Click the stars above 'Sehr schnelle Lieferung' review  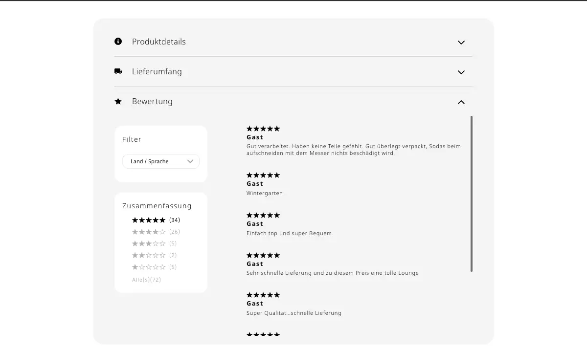tap(263, 255)
